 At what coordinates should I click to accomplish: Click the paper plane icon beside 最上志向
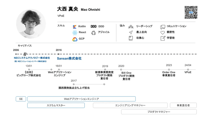pos(131,32)
